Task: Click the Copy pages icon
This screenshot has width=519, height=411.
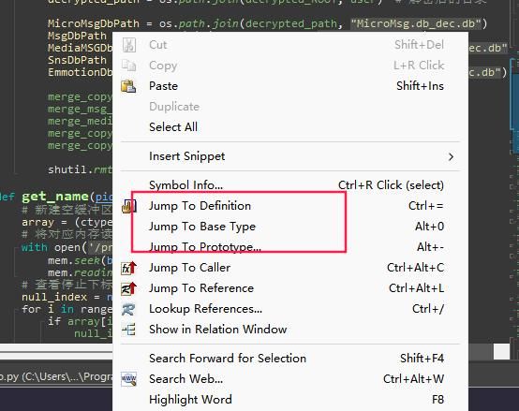Action: pyautogui.click(x=128, y=66)
